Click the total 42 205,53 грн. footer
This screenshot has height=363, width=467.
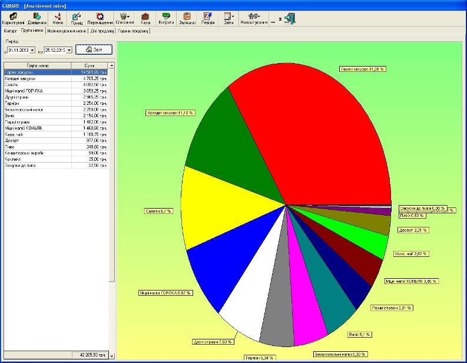(x=90, y=355)
